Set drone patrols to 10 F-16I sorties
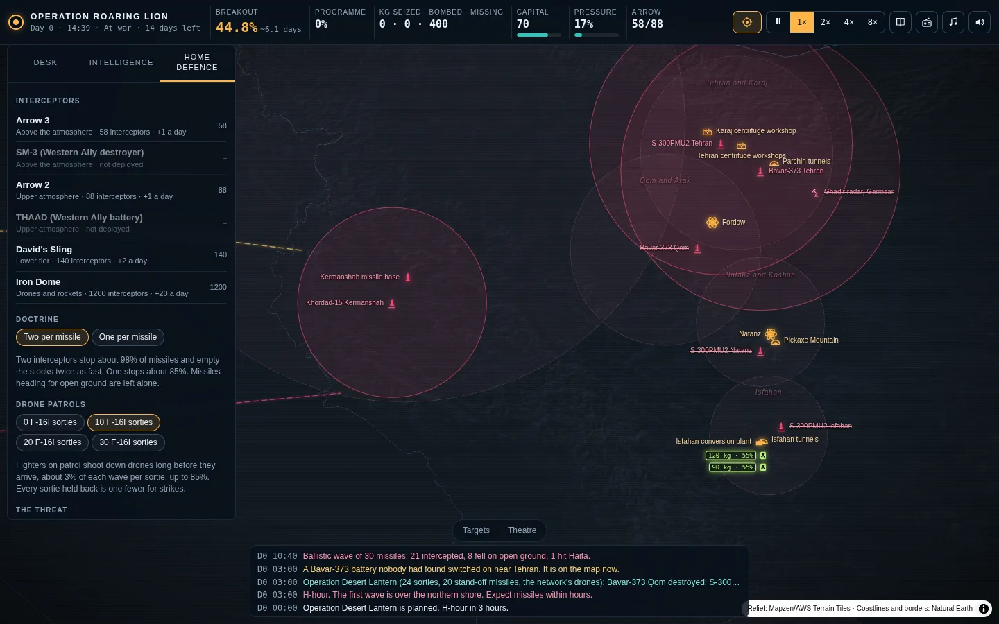999x624 pixels. pos(123,422)
